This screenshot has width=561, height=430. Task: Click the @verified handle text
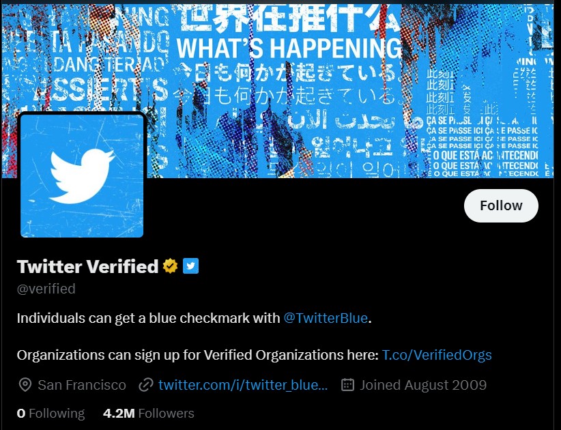point(46,289)
